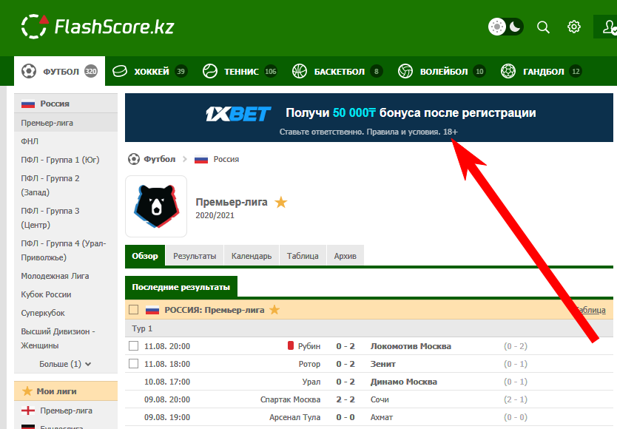Open ПФЛ - Группа 2 (Запад)
Viewport: 617px width, 429px height.
pyautogui.click(x=50, y=186)
